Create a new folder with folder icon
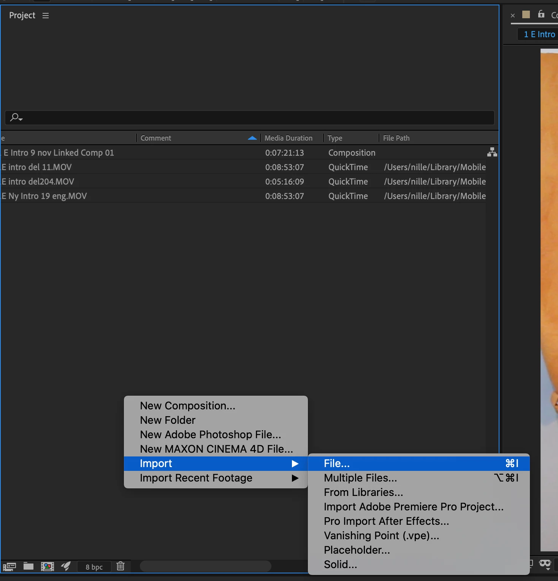Viewport: 558px width, 581px height. [29, 566]
